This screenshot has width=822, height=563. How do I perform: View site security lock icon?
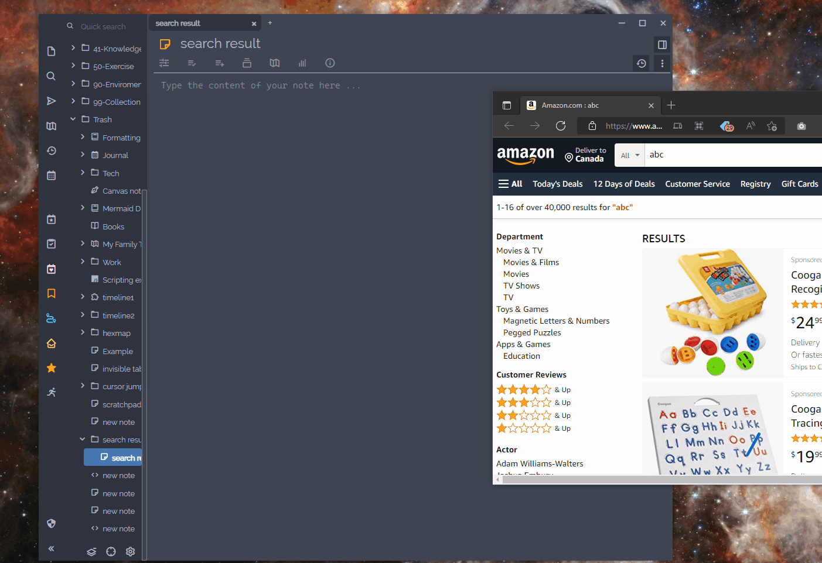(592, 126)
